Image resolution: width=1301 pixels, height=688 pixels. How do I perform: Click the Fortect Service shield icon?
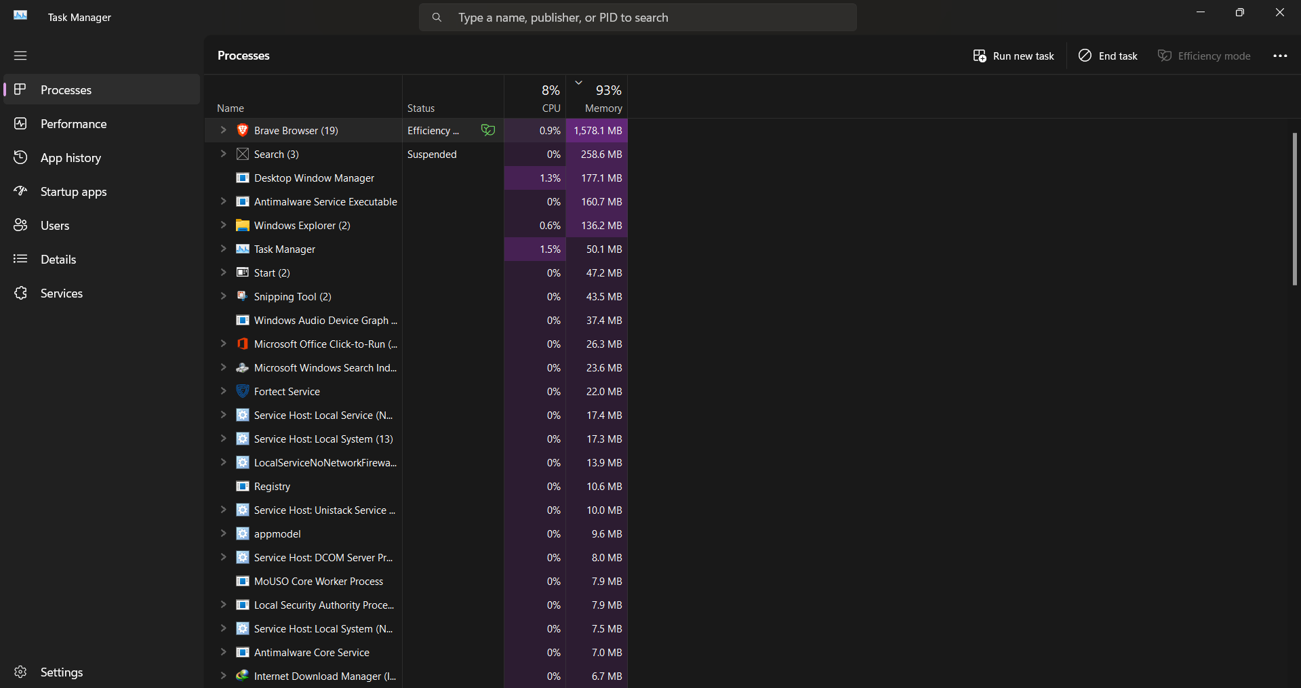[242, 391]
